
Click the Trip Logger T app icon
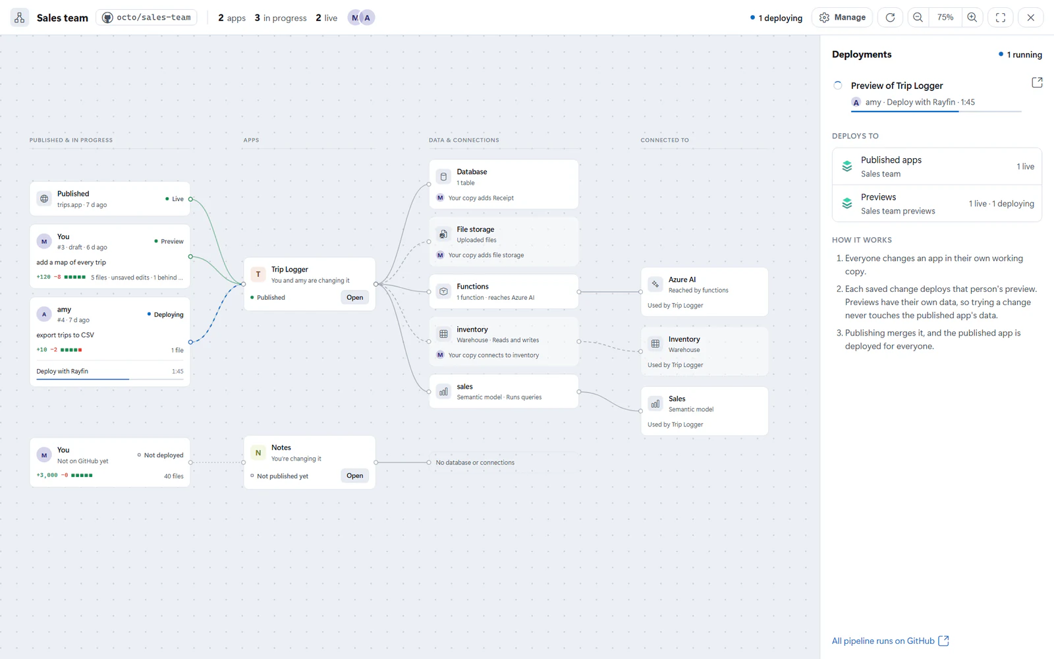[258, 273]
